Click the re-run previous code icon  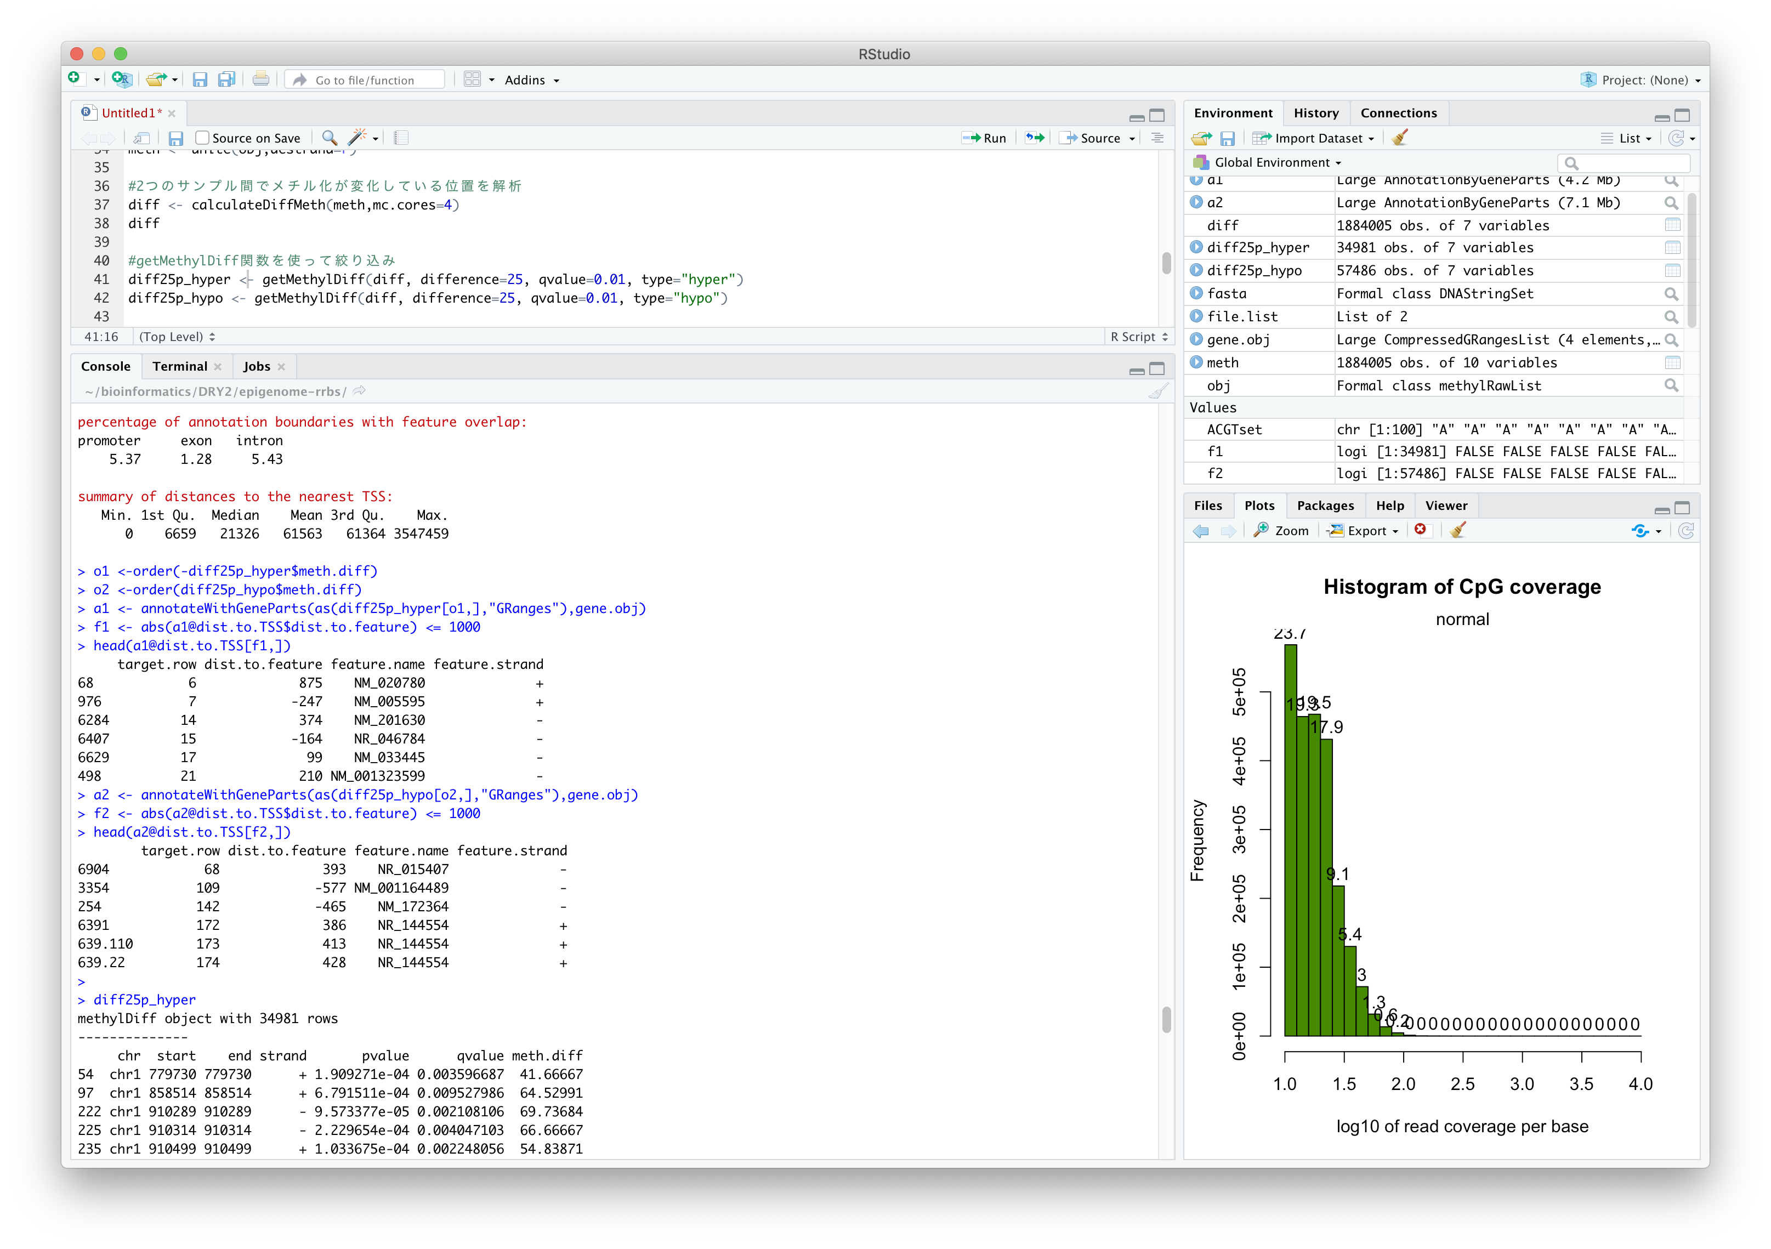point(1035,138)
